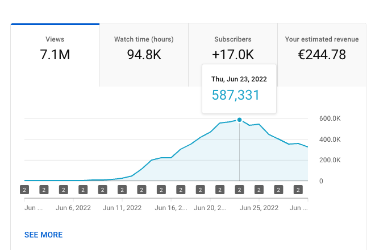Click the highlighted Jun 23 data point on chart
Screen dimensions: 371x250
tap(239, 120)
